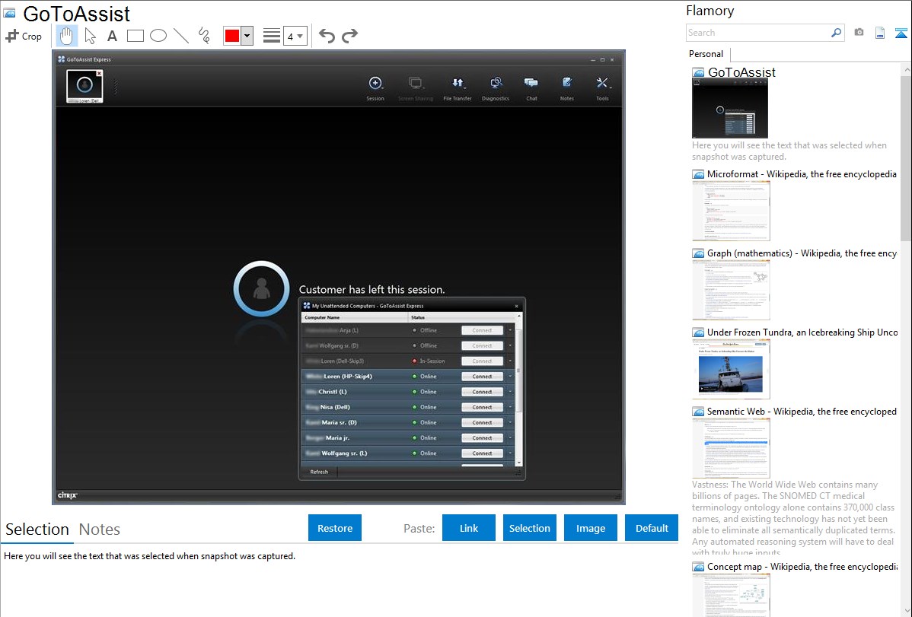Open Semantic Web Wikipedia snapshot
This screenshot has width=912, height=617.
coord(731,448)
